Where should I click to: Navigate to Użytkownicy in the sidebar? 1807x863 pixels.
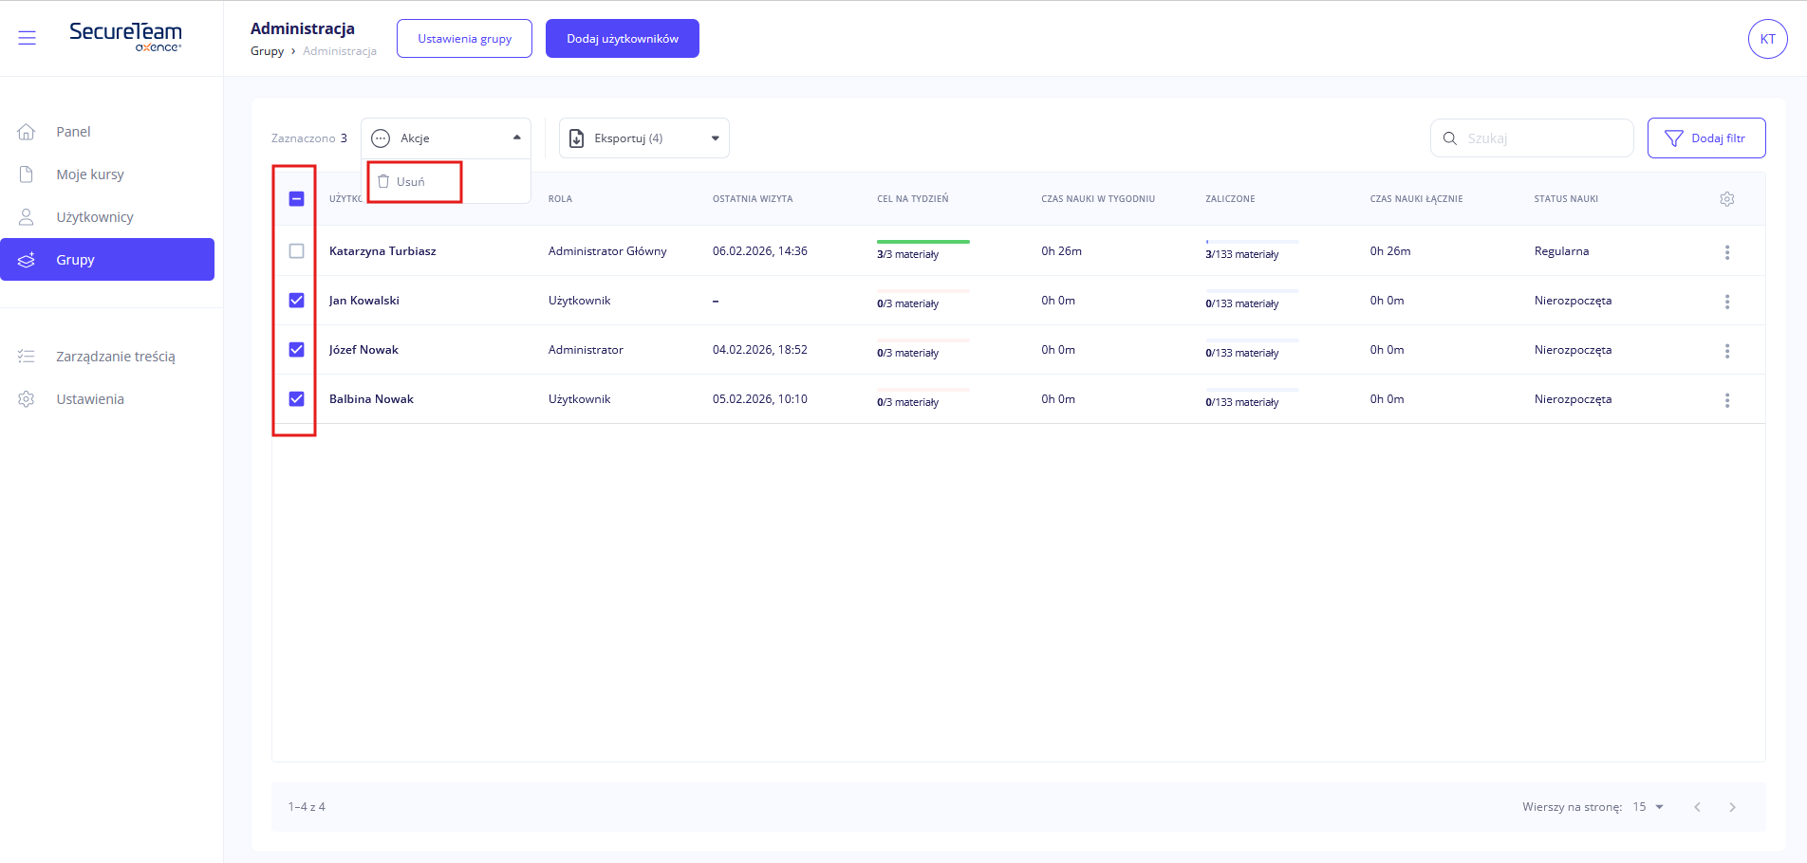94,217
